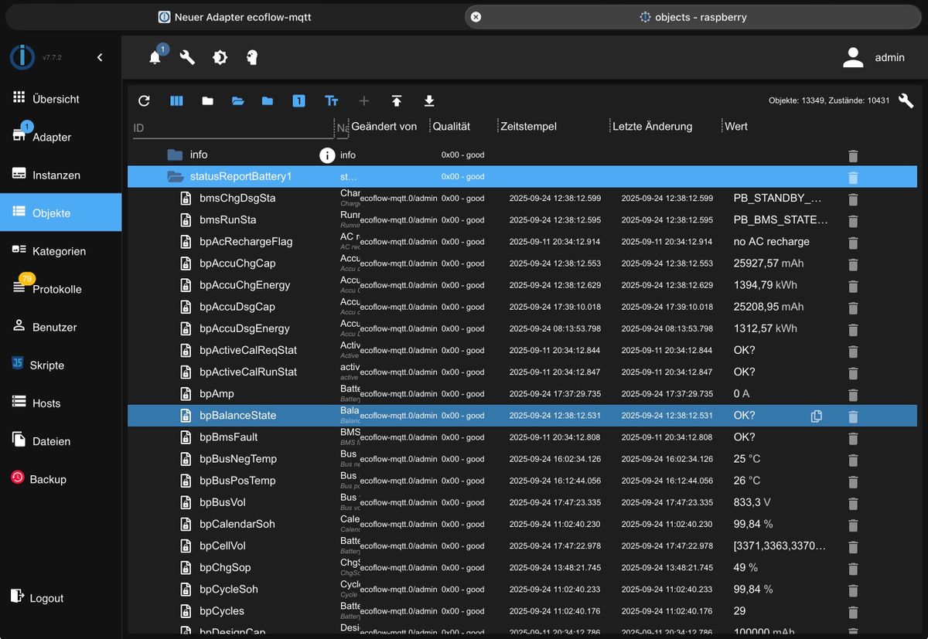
Task: Click the ID filter input field
Action: (232, 127)
